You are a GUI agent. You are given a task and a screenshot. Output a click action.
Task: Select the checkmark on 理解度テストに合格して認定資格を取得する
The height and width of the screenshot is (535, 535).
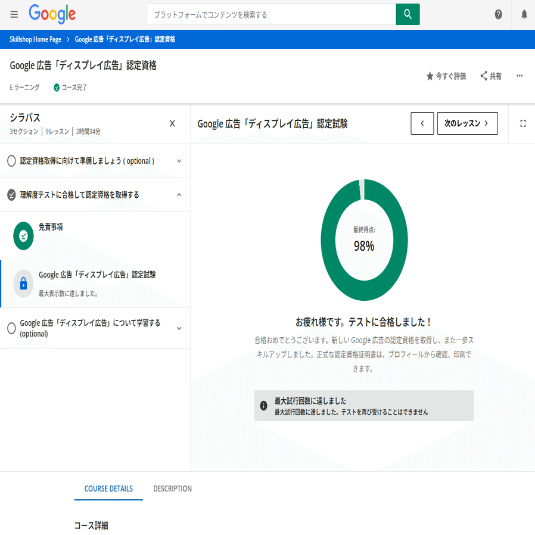point(10,195)
